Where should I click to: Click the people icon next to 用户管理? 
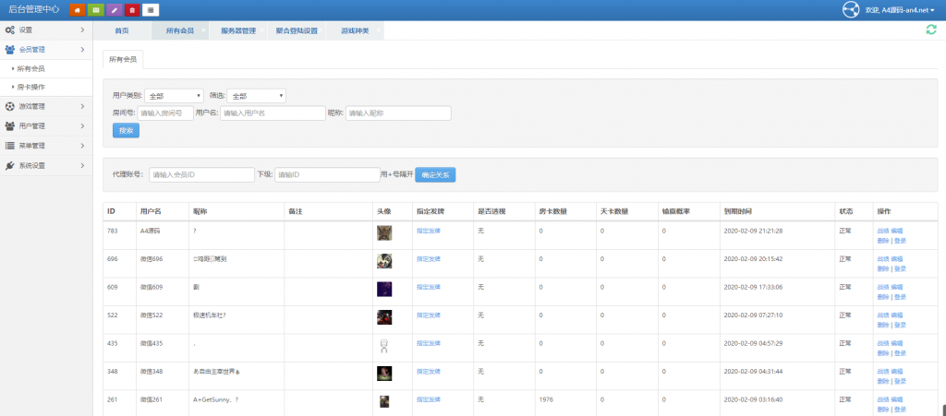(x=9, y=126)
